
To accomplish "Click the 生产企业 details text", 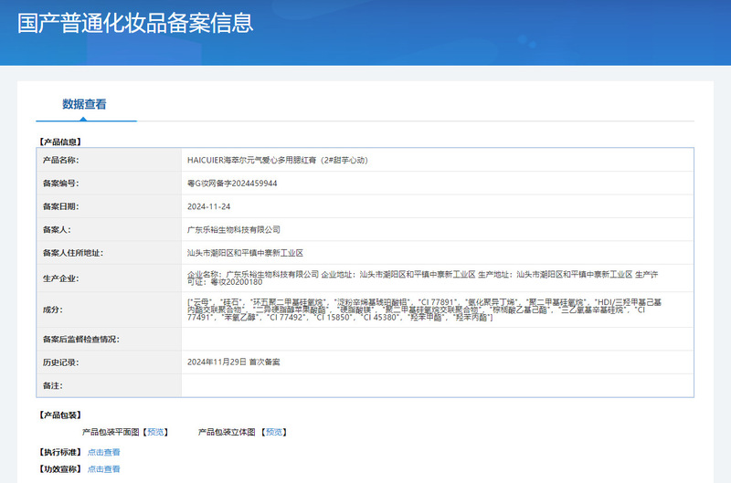I will pyautogui.click(x=423, y=278).
